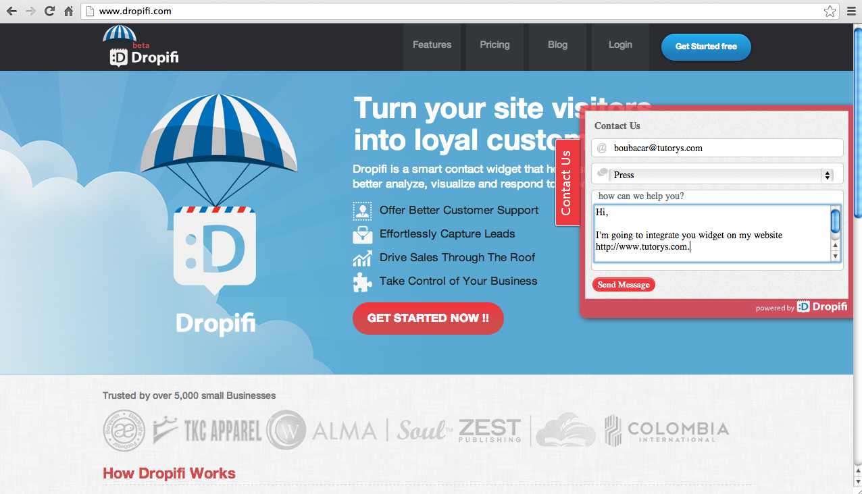Click the speech bubble icon beside Press

pyautogui.click(x=603, y=173)
